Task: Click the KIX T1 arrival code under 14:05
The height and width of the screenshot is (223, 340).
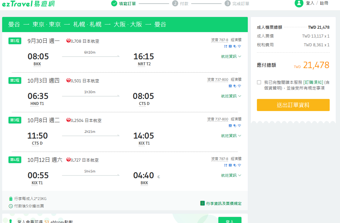Action: (144, 143)
